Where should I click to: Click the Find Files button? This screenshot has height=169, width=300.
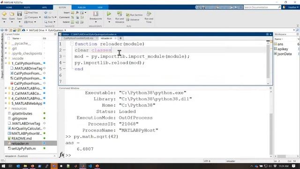coord(31,13)
